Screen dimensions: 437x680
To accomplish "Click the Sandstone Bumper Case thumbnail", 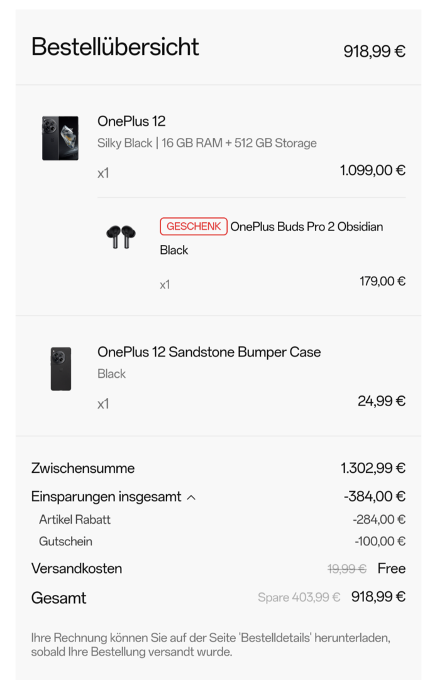I will click(61, 368).
